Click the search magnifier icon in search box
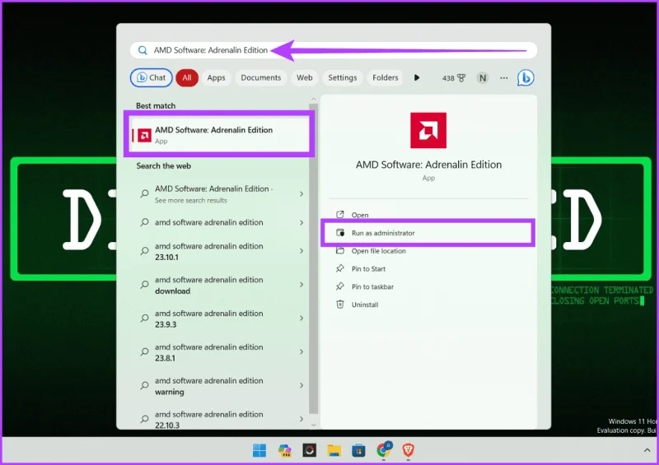Screen dimensions: 659x465 click(143, 50)
